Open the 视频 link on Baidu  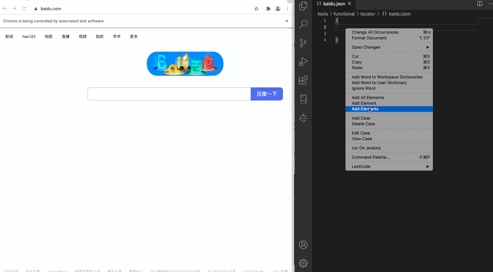83,36
